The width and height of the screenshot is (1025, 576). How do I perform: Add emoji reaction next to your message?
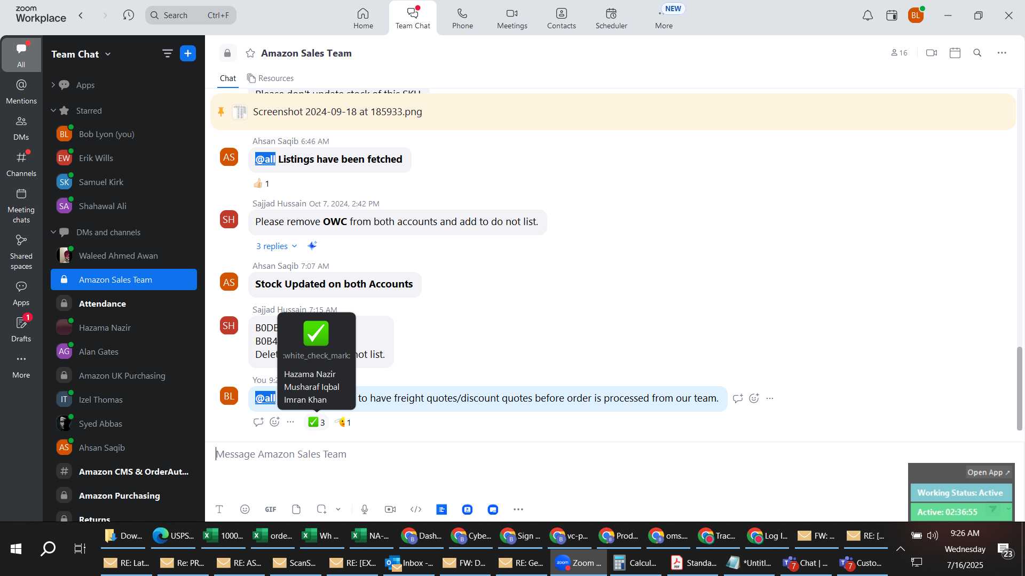(754, 398)
